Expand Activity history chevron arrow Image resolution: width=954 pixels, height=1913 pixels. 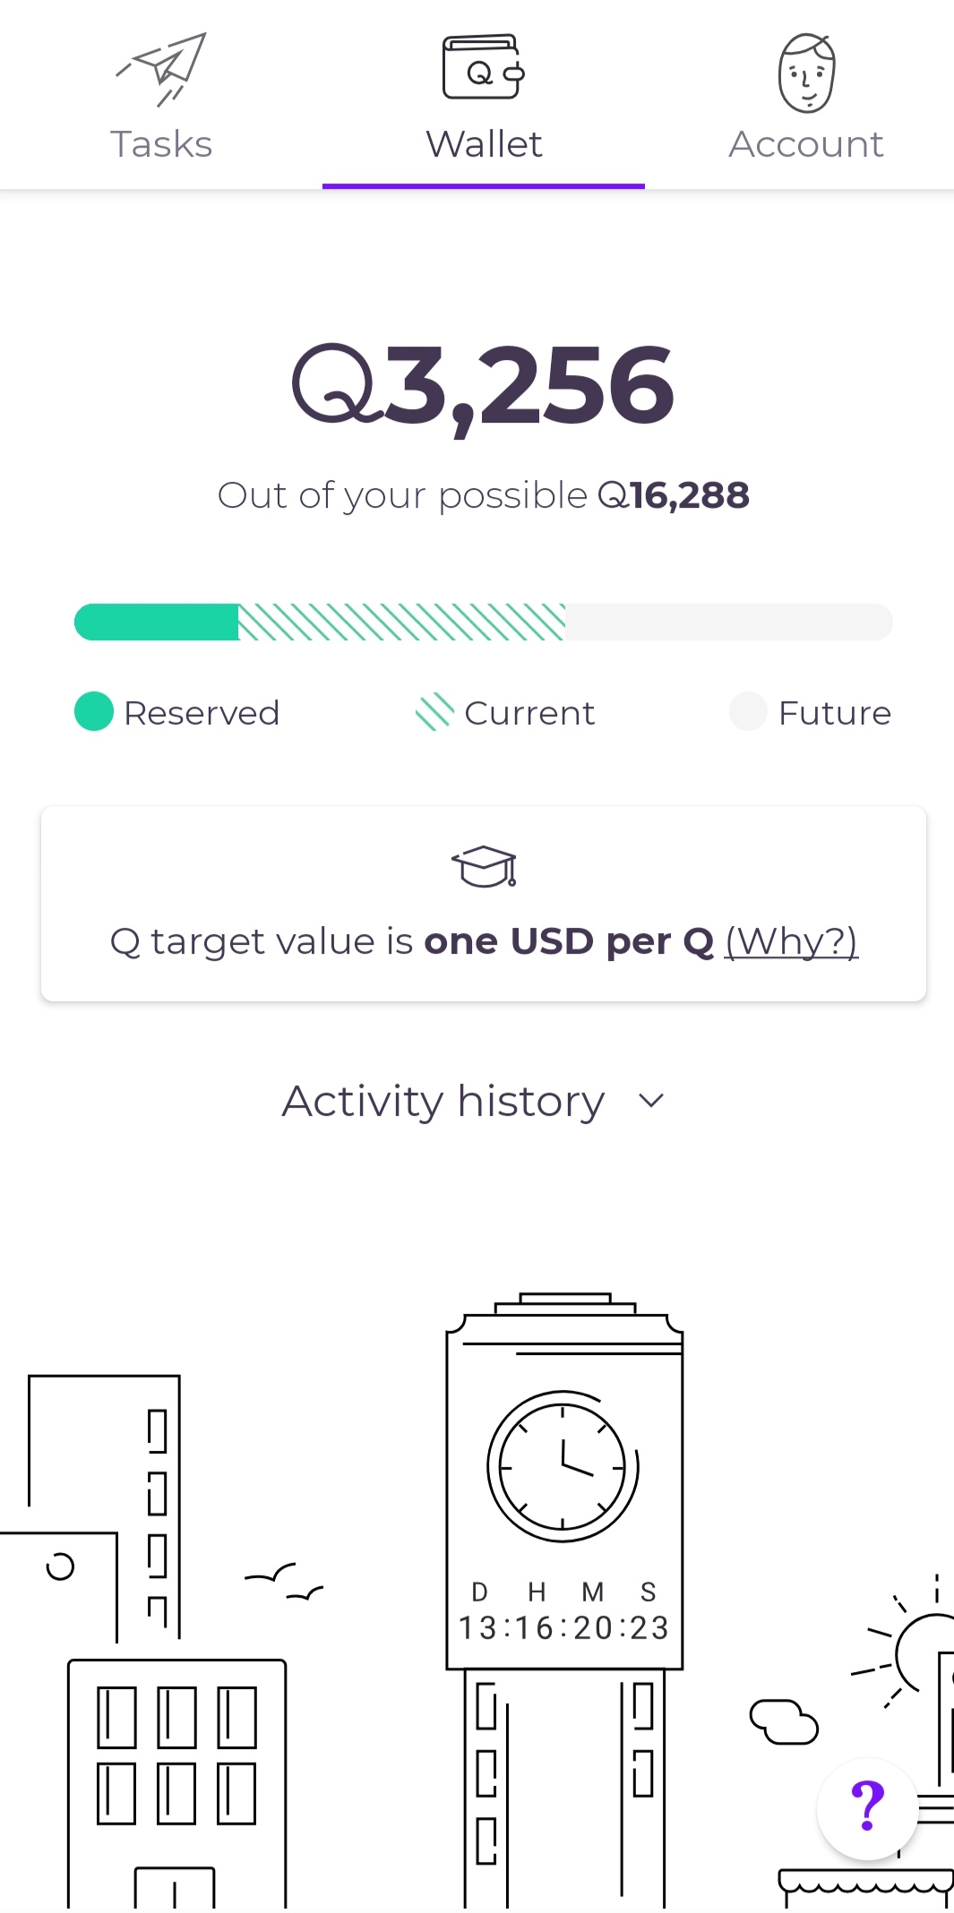pyautogui.click(x=651, y=1100)
